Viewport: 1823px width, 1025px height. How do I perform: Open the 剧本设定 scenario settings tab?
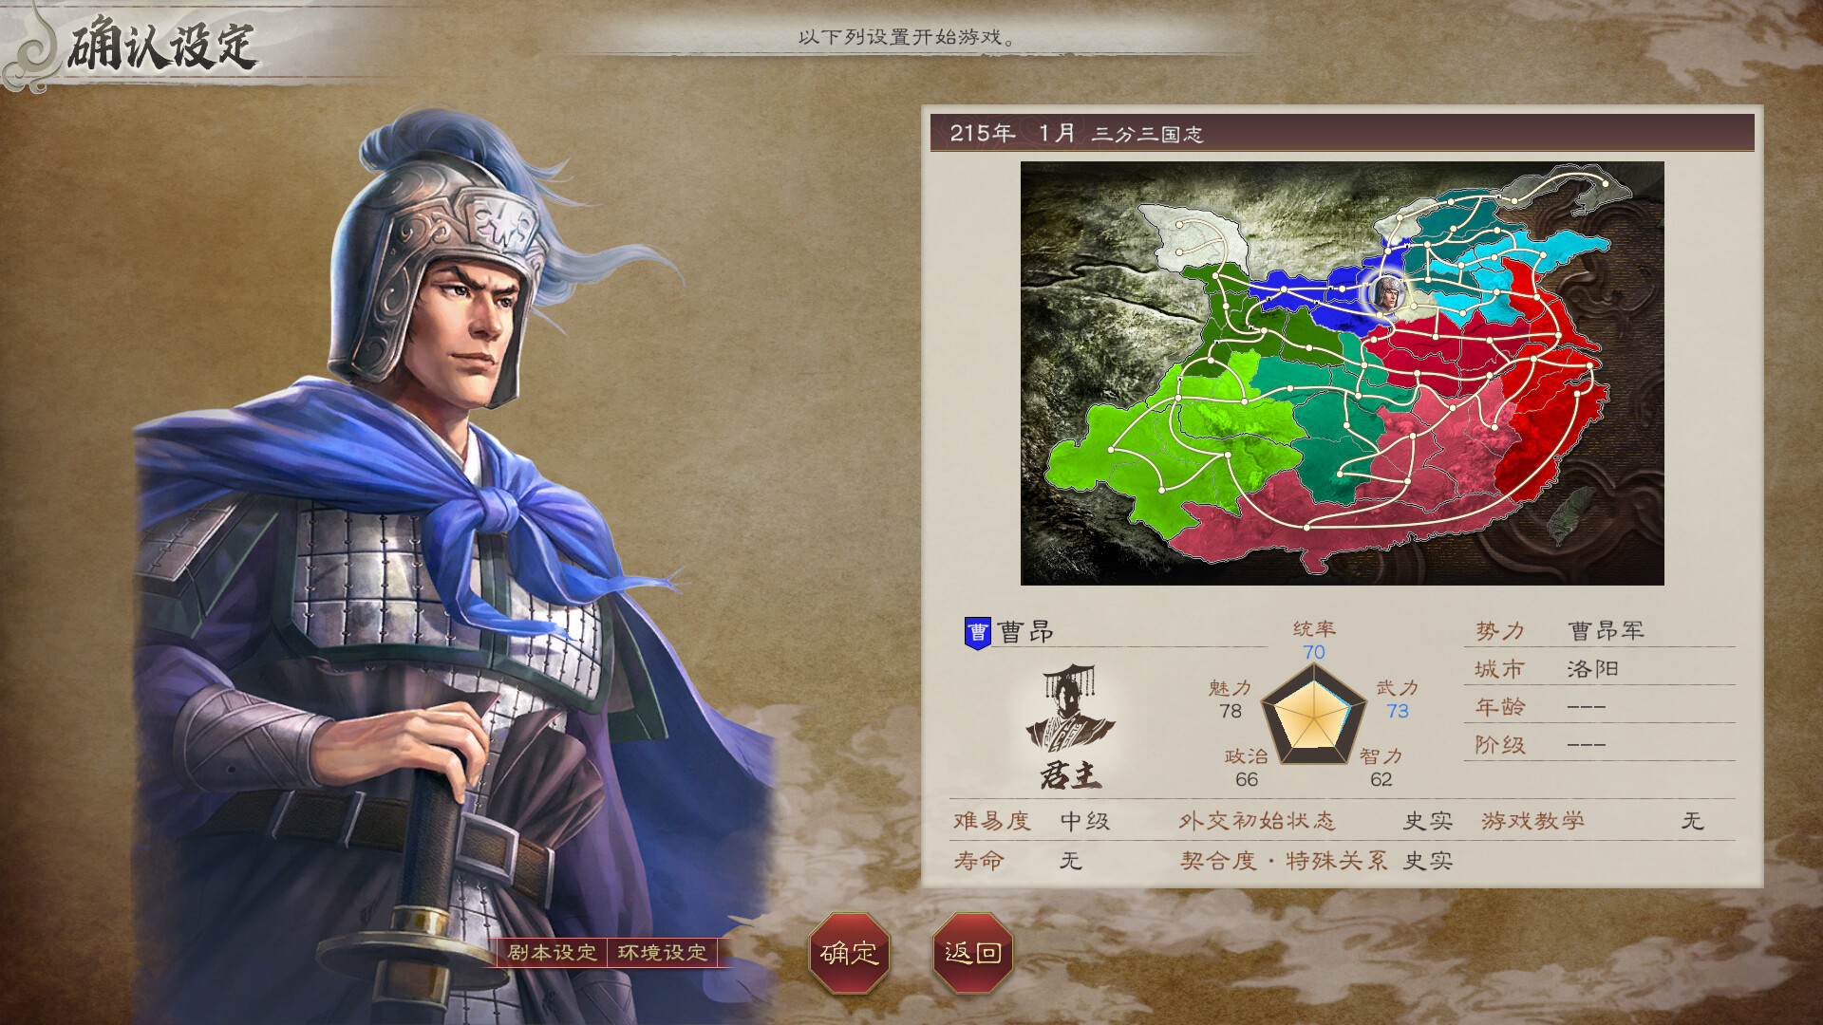click(x=552, y=952)
